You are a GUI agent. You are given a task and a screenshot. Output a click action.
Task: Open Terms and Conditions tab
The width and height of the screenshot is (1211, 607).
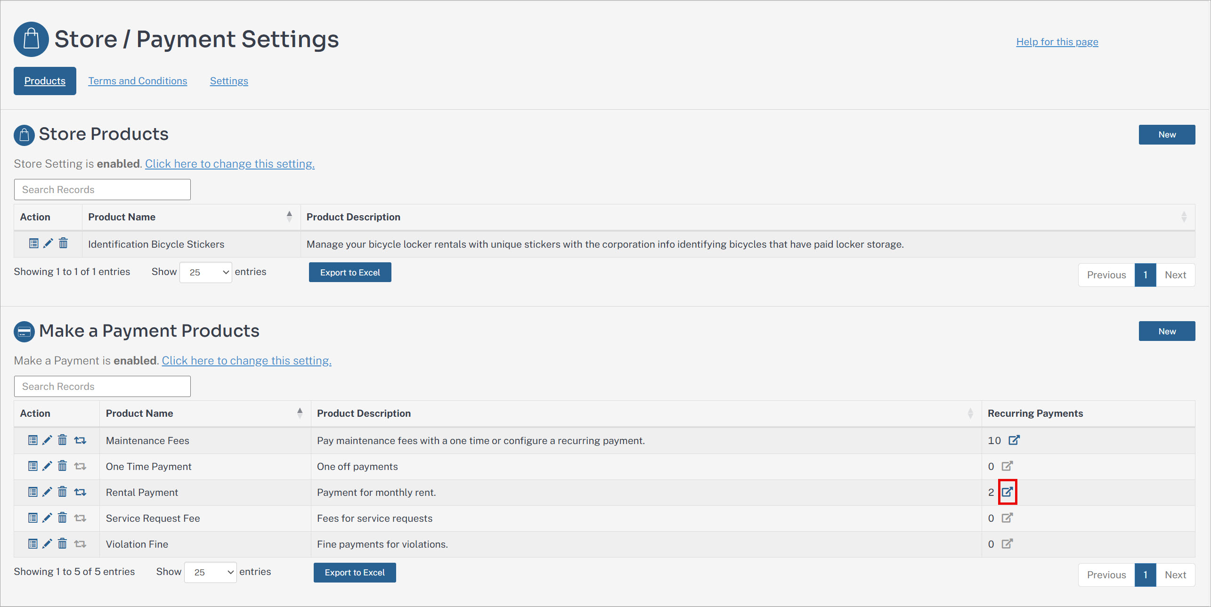click(138, 81)
